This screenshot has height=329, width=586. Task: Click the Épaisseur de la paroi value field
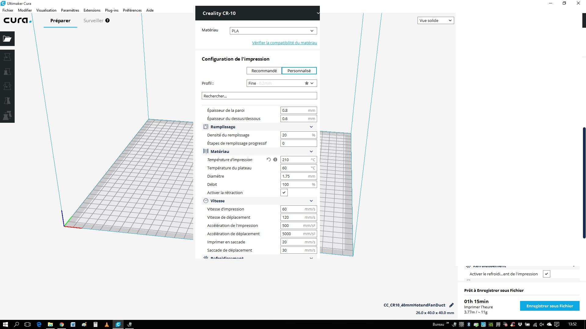point(299,110)
